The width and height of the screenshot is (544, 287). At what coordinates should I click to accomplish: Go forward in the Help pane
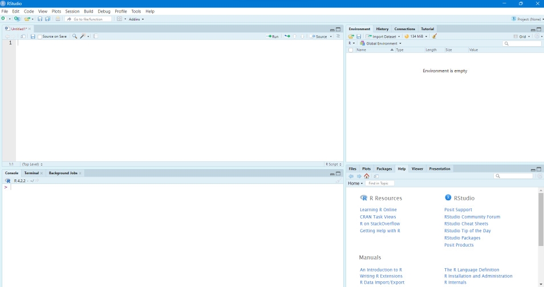pos(359,176)
